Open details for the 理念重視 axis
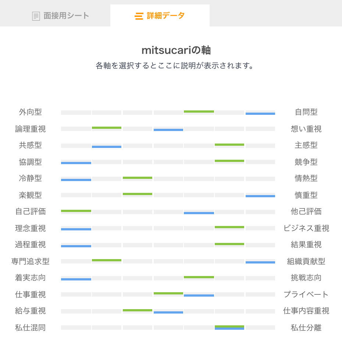342x343 pixels. click(31, 227)
